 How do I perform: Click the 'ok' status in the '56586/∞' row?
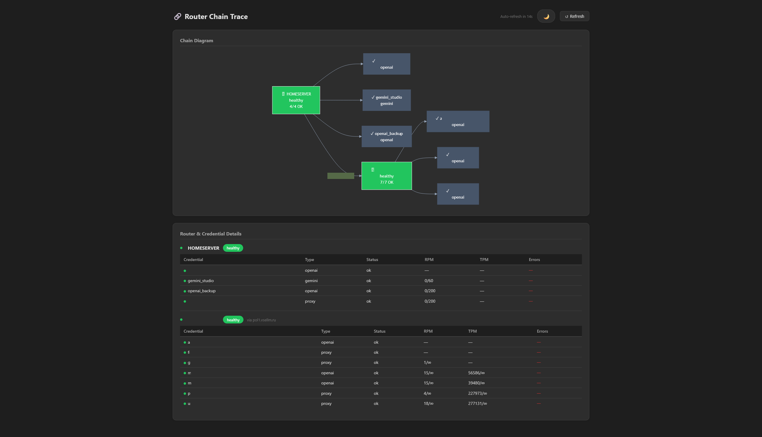376,373
